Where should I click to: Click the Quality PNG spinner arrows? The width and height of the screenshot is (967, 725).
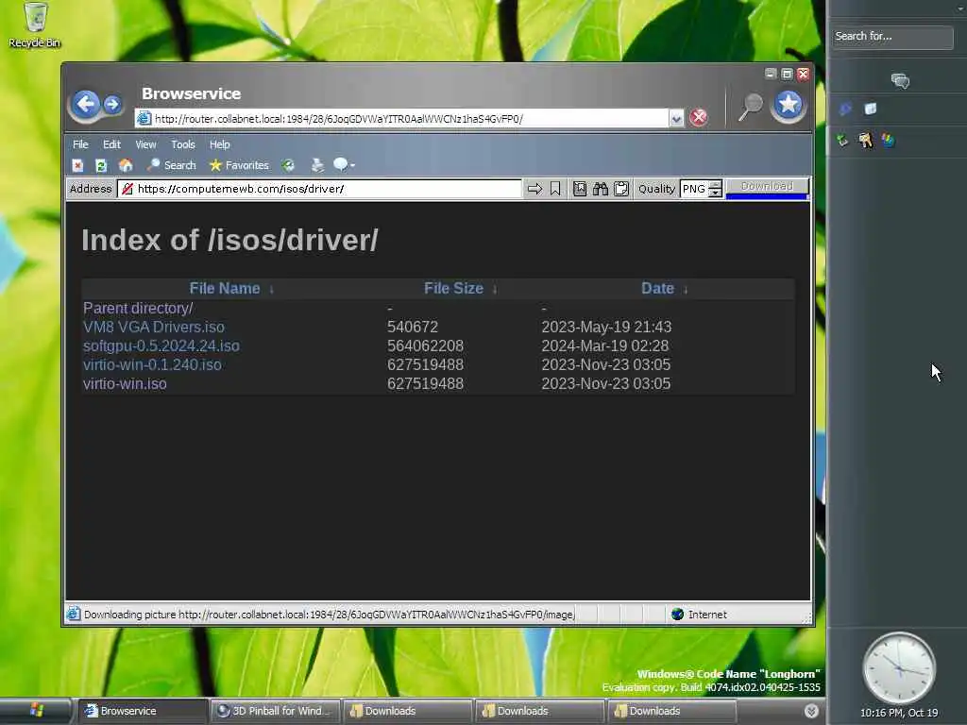coord(716,189)
